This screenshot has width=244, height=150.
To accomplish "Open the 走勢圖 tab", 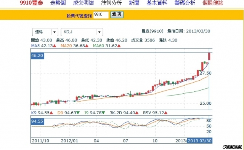I will pyautogui.click(x=58, y=3).
